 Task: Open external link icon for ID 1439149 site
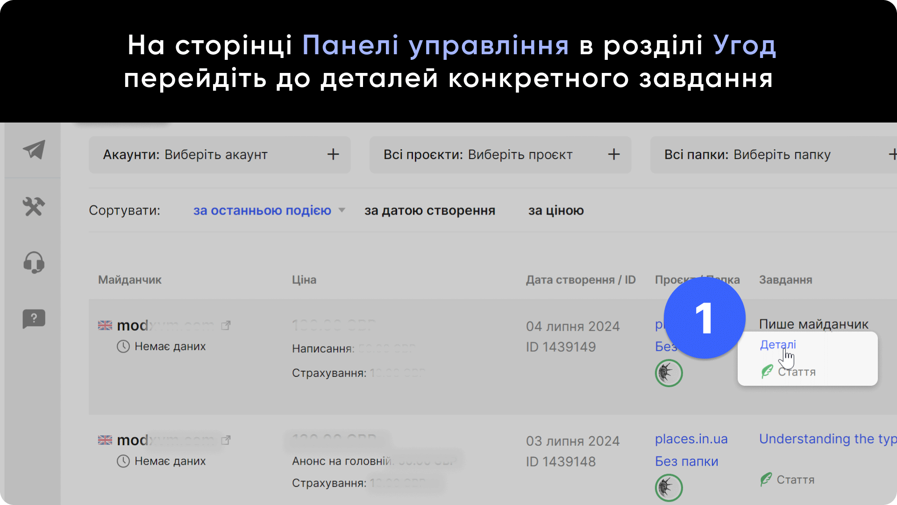(x=226, y=325)
